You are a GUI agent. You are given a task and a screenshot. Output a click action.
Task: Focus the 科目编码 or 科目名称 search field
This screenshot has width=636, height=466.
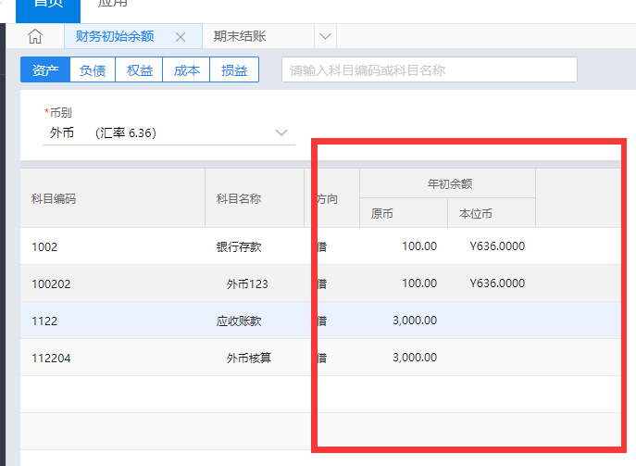[429, 70]
